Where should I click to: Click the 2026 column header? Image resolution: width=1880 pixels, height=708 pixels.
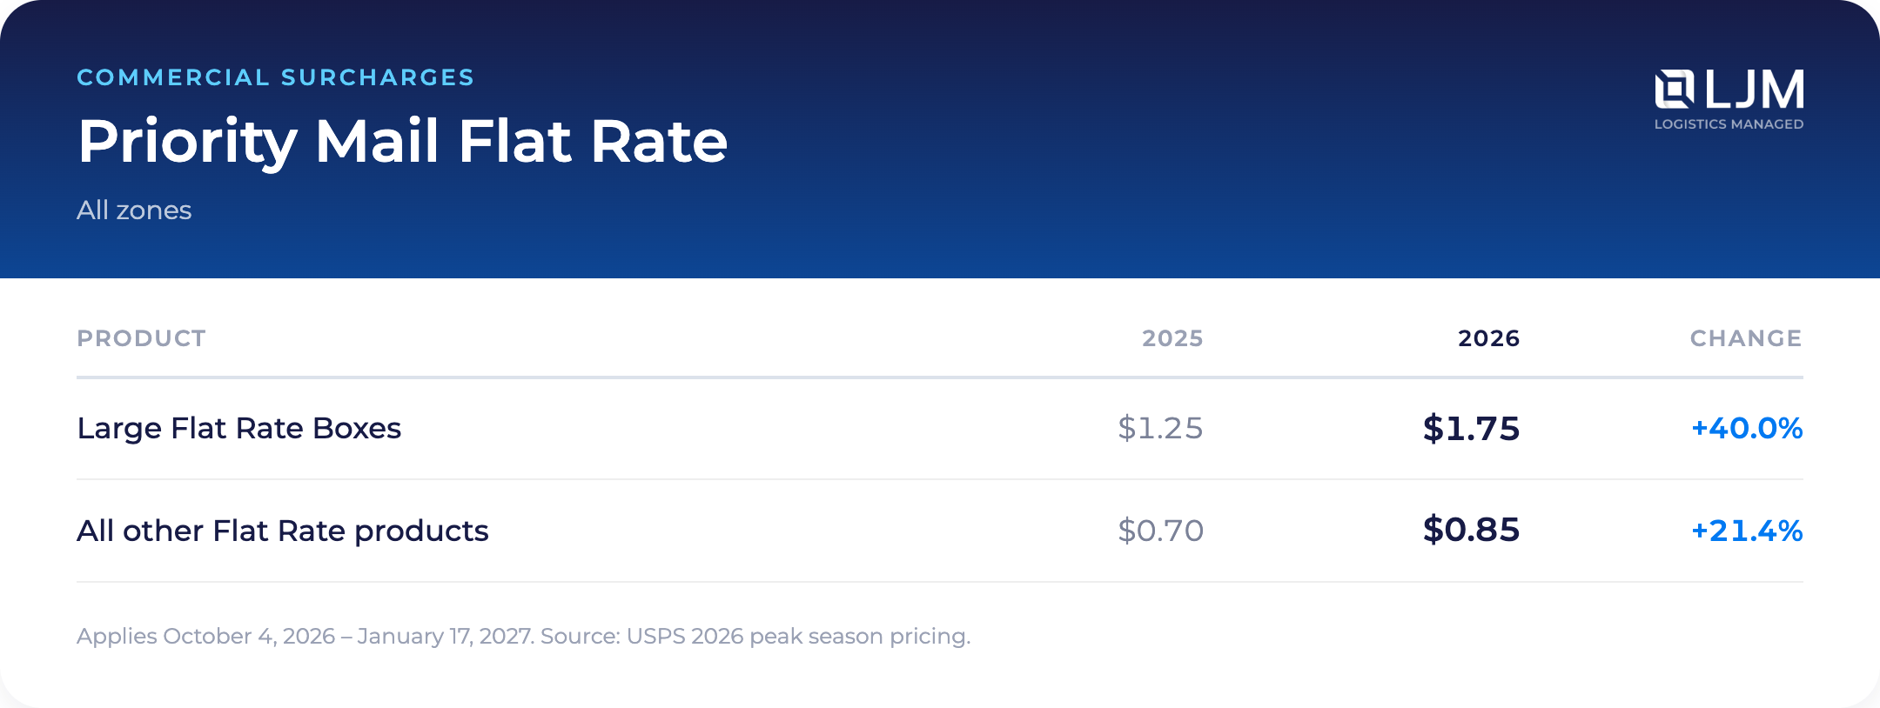pyautogui.click(x=1488, y=338)
